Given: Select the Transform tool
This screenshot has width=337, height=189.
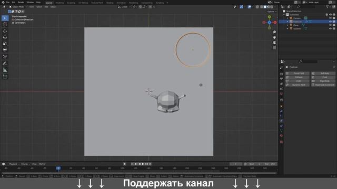Looking at the screenshot, I should (5, 50).
